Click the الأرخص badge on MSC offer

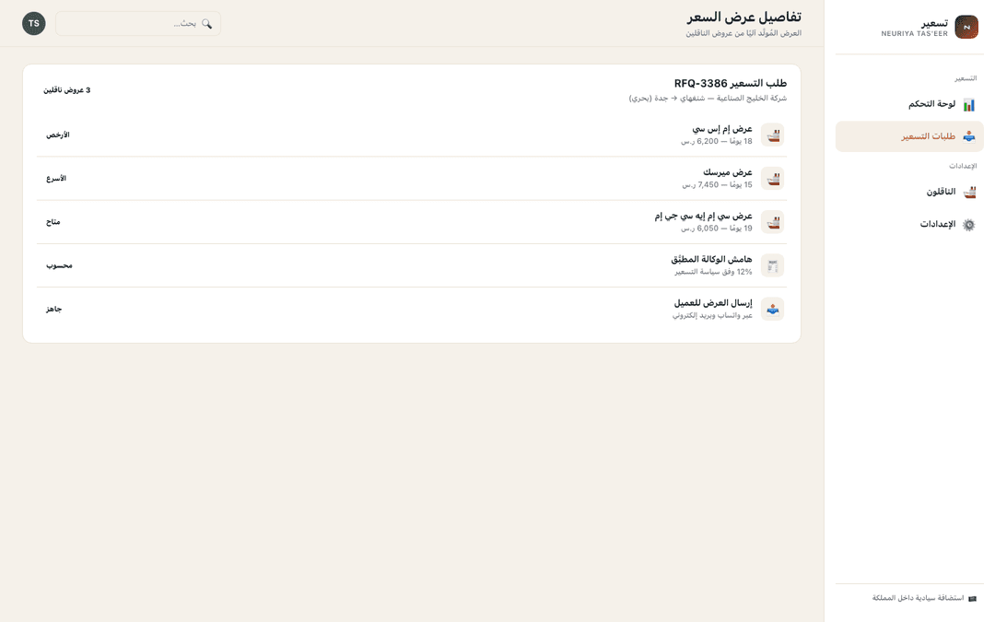pos(58,135)
